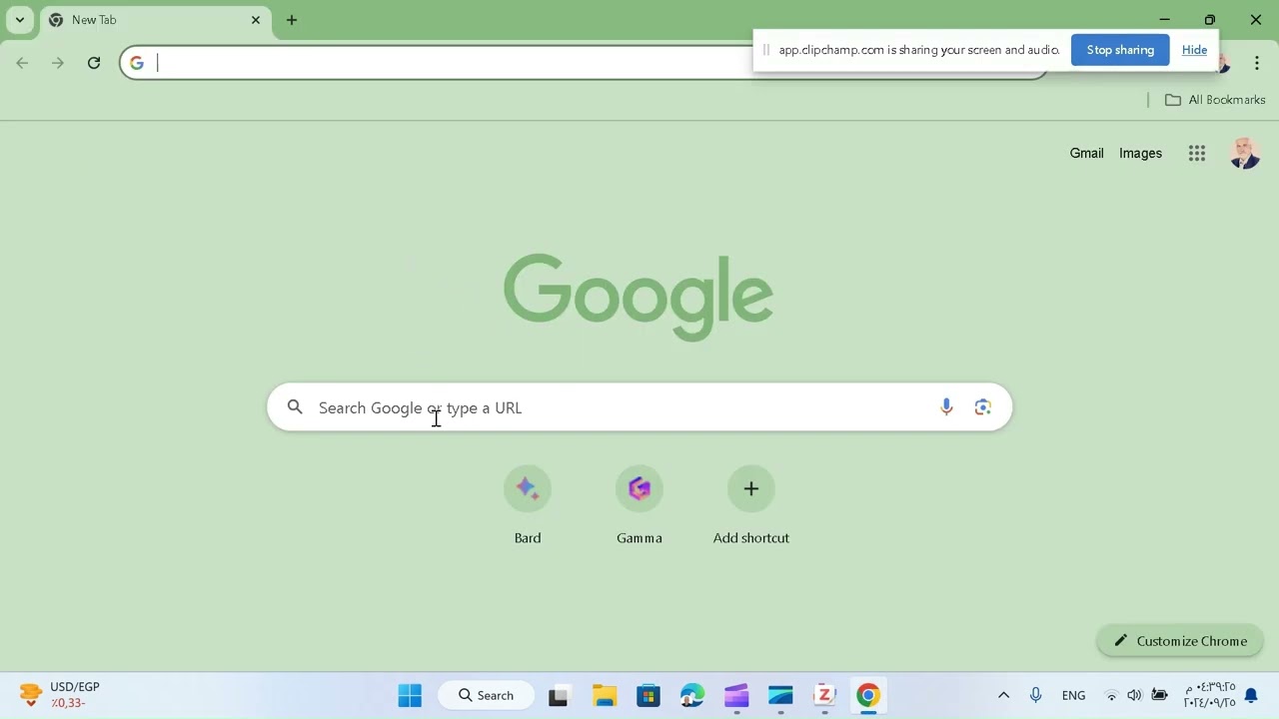Open Microsoft Edge from the taskbar

coord(692,695)
